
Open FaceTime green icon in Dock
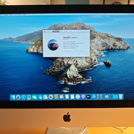click(x=34, y=97)
